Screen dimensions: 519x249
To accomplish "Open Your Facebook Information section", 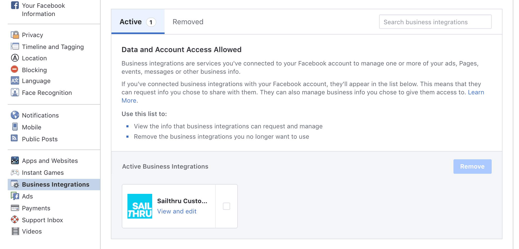I will point(43,10).
